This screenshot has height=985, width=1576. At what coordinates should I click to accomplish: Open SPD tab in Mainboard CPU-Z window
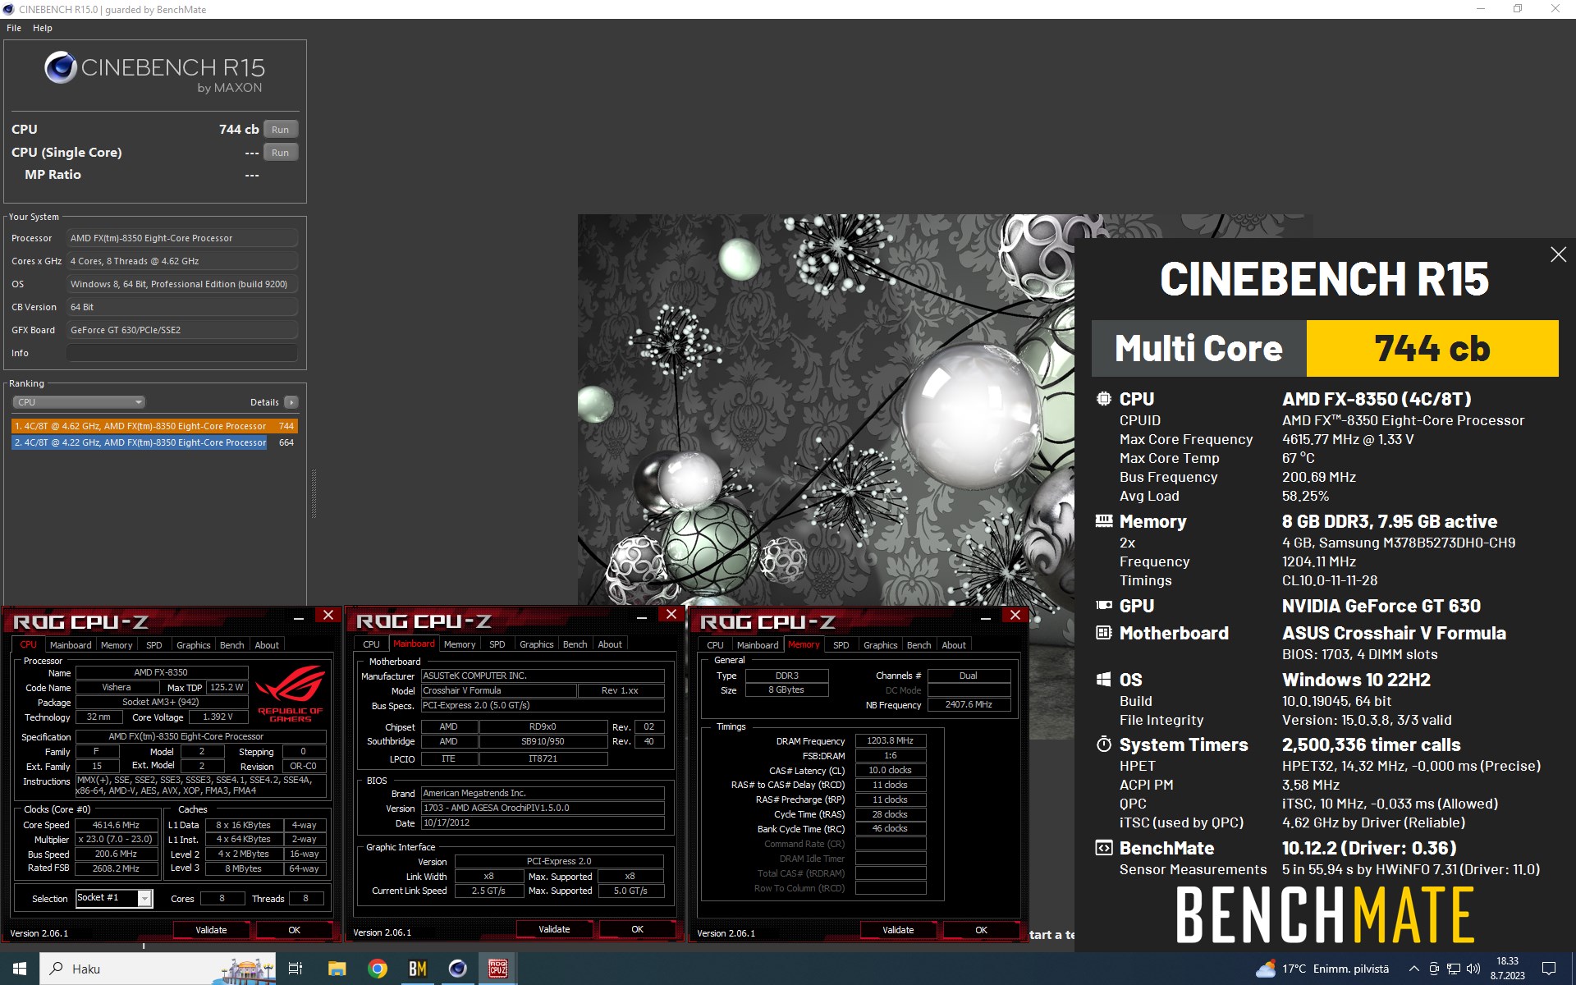(497, 644)
